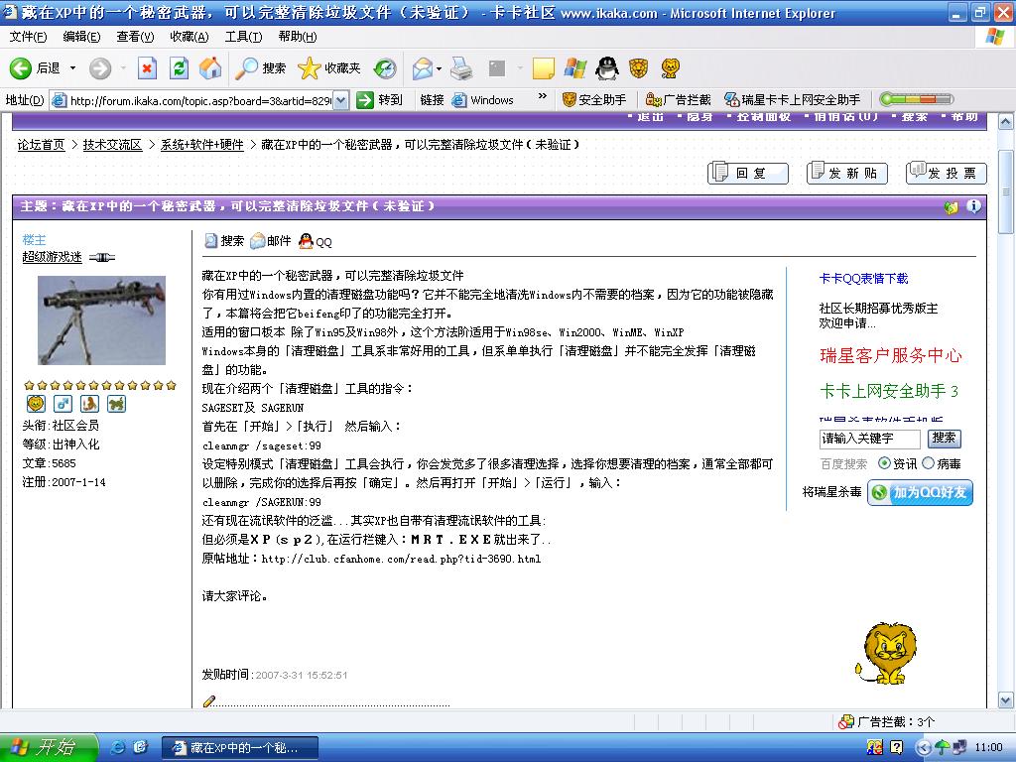Screen dimensions: 1016x762
Task: Click the 开始 Start button on taskbar
Action: coord(50,747)
